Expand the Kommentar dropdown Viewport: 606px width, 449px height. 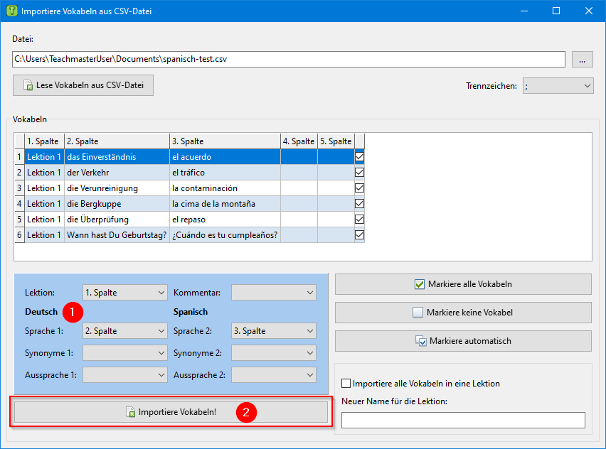[x=274, y=293]
